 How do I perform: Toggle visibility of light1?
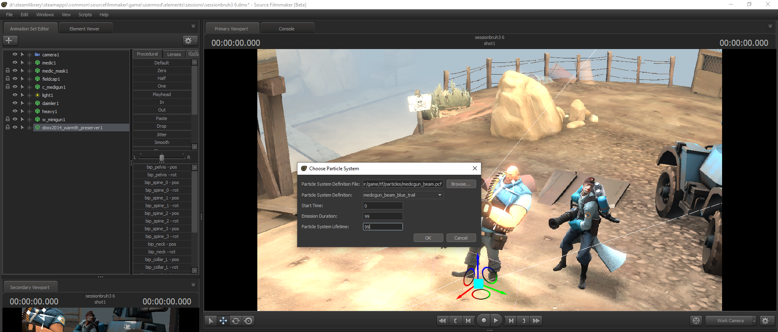(15, 95)
